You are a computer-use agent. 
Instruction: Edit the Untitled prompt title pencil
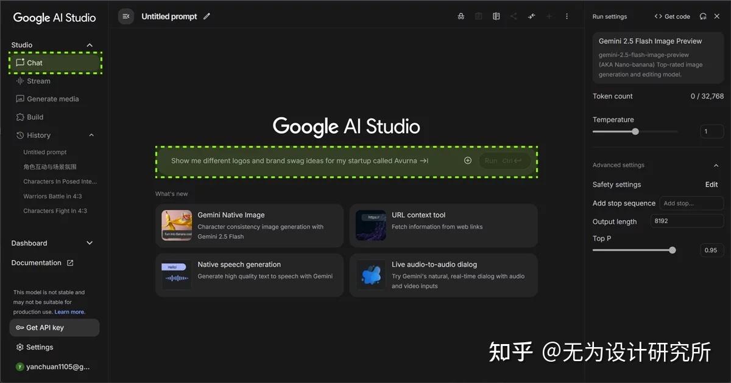coord(207,16)
